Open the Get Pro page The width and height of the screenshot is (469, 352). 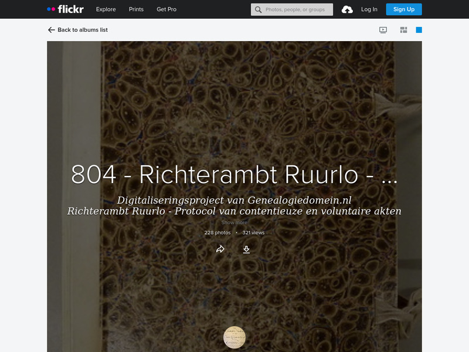[166, 9]
